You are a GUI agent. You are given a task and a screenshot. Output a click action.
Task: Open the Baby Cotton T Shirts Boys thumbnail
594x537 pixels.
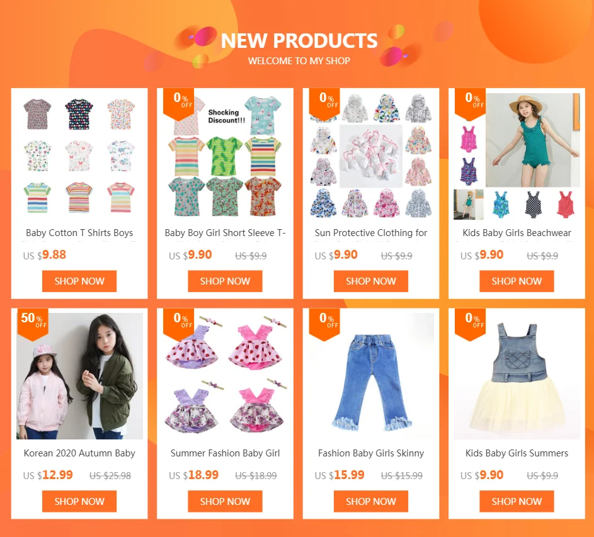coord(79,155)
